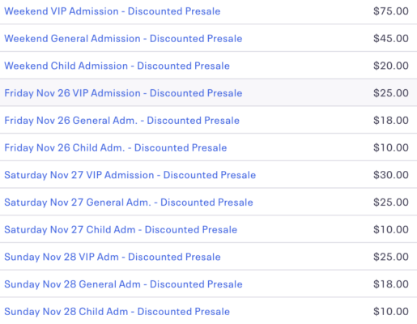Select Sunday Nov 28 General Adm ticket
This screenshot has width=417, height=324.
pyautogui.click(x=123, y=284)
